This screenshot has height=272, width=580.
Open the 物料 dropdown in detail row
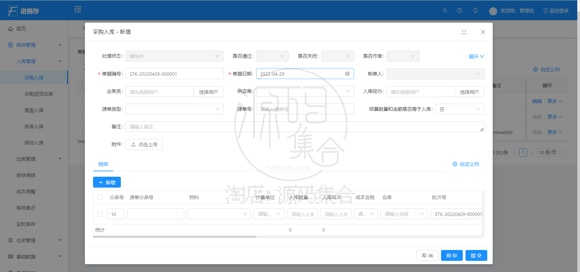coord(219,214)
